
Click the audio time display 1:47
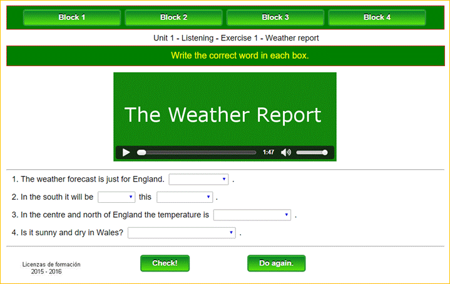(268, 152)
